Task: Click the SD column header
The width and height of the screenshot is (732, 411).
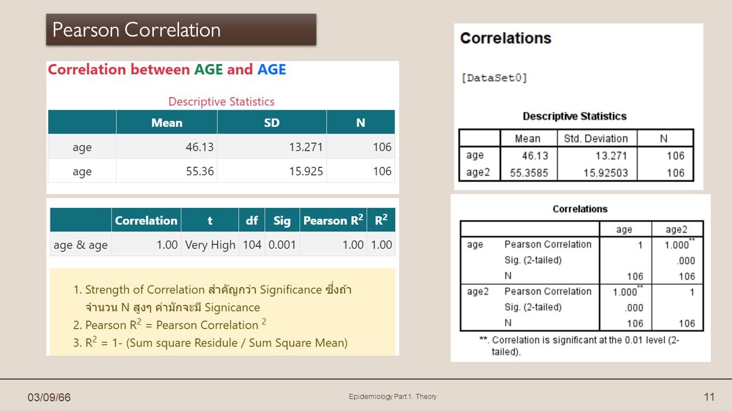Action: tap(272, 123)
